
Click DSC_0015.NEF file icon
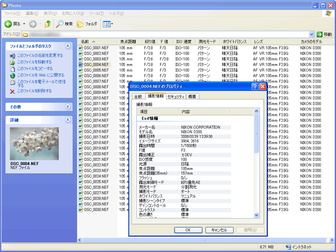pyautogui.click(x=81, y=126)
